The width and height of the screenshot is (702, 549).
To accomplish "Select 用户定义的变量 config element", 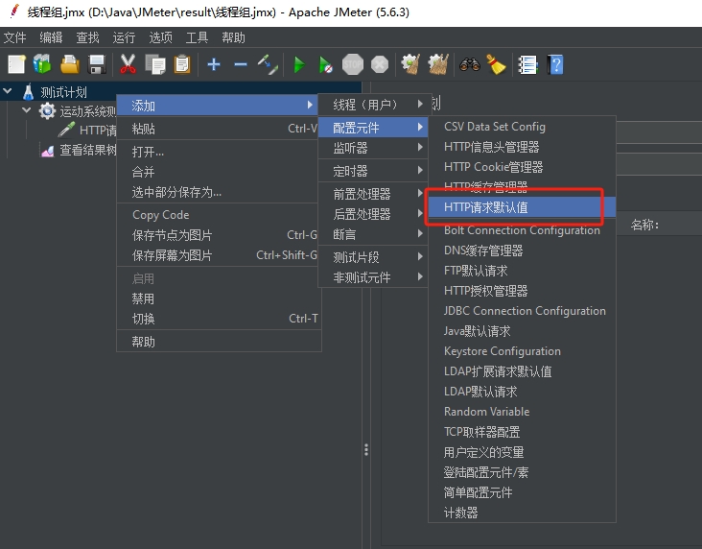I will click(483, 452).
